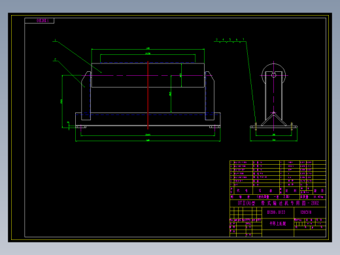This screenshot has width=340, height=255.
Task: Click the circular roller end in the side view
Action: (x=274, y=75)
